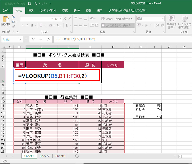The width and height of the screenshot is (192, 164).
Task: Click the Cut scissors icon
Action: click(x=13, y=17)
